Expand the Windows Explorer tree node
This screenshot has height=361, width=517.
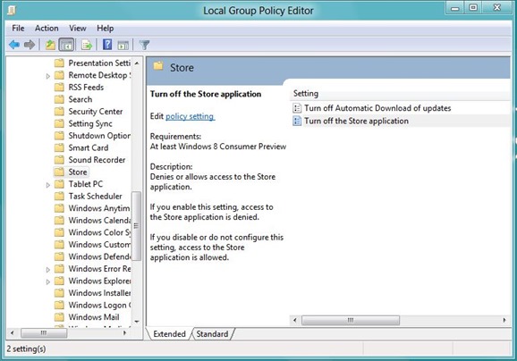(x=48, y=281)
